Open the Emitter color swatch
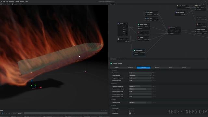The height and width of the screenshot is (117, 208). pyautogui.click(x=130, y=113)
